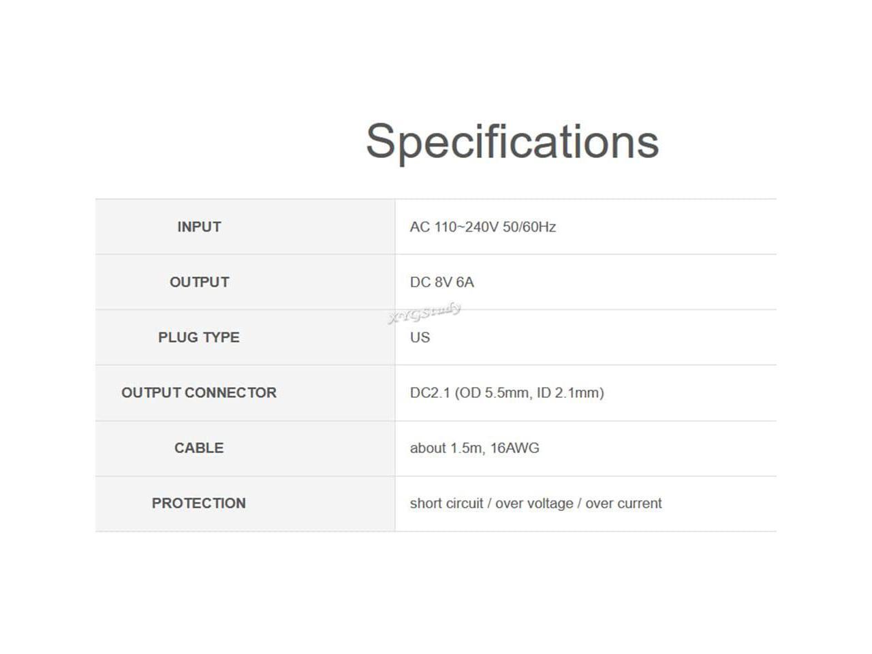Click the OUTPUT CONNECTOR label
Screen dimensions: 872x654
coord(199,392)
